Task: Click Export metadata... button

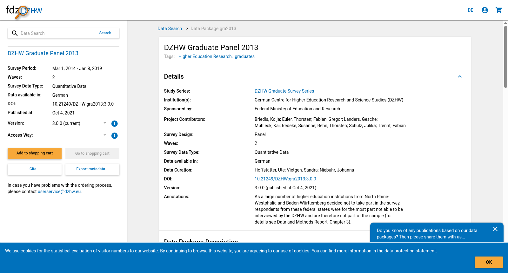Action: [92, 169]
